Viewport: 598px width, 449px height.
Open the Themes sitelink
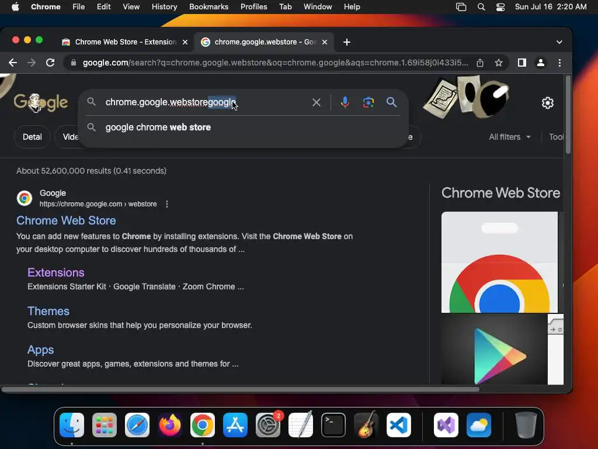tap(48, 311)
